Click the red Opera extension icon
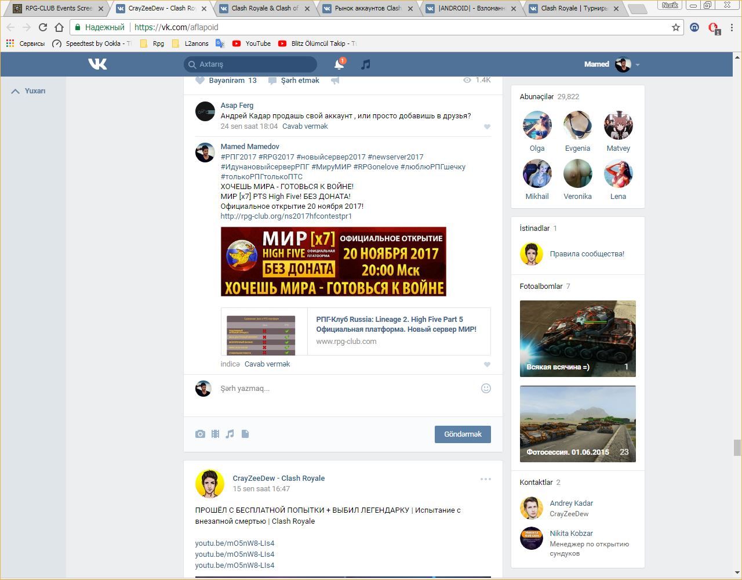This screenshot has height=580, width=742. (714, 28)
